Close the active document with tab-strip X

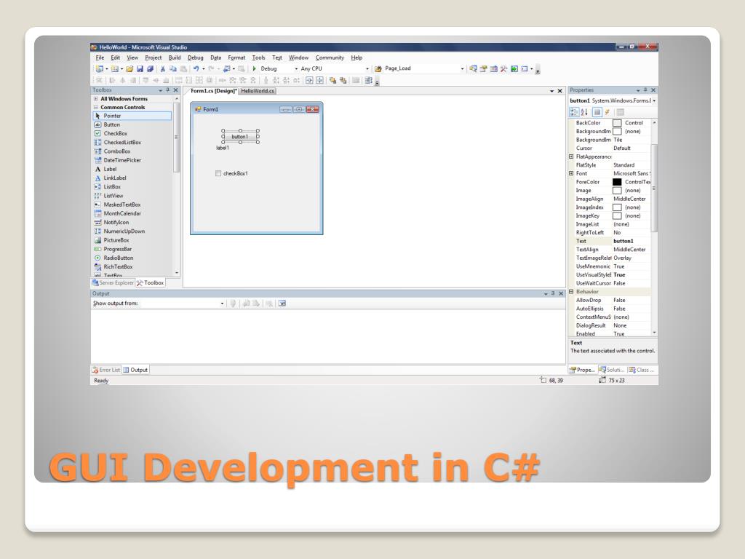[x=559, y=91]
